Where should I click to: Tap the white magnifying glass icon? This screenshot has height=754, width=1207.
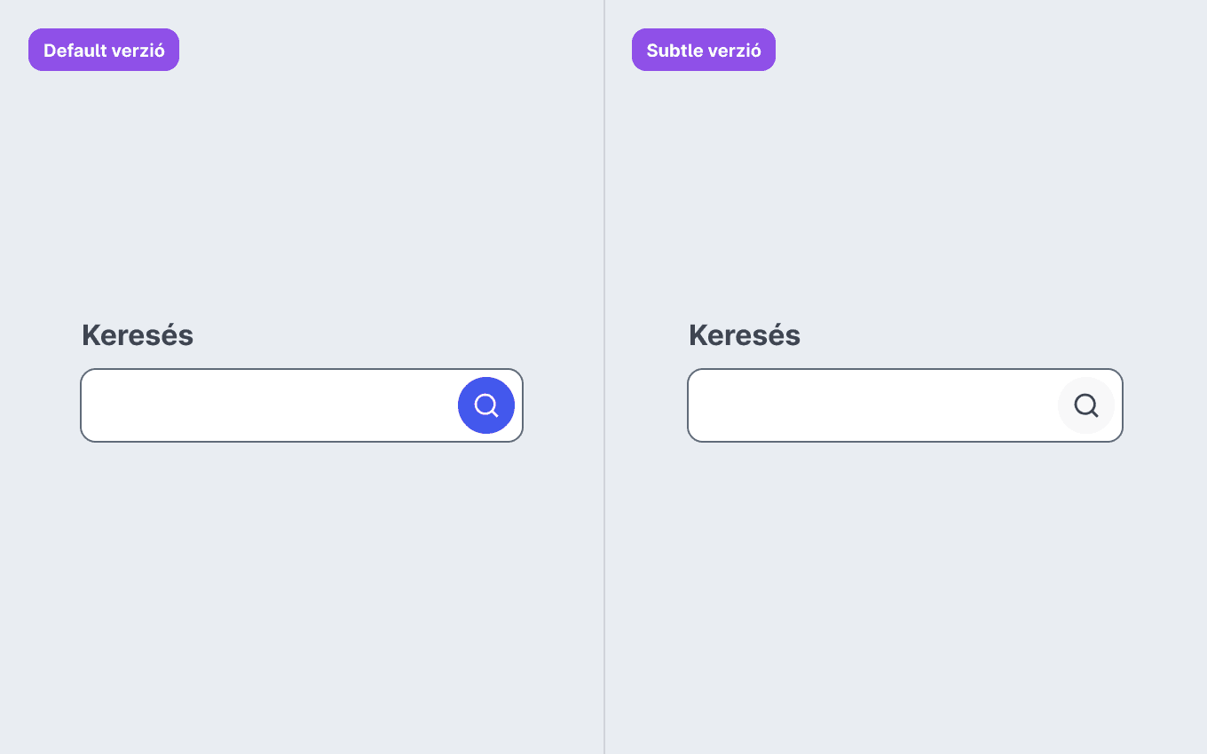pyautogui.click(x=486, y=405)
